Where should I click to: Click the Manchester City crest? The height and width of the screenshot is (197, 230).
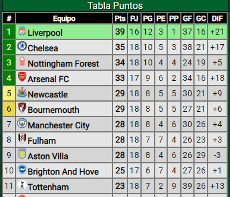click(22, 123)
